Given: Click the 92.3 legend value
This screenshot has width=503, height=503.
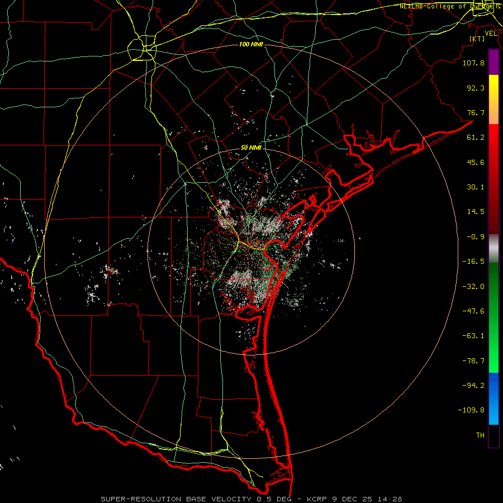Looking at the screenshot, I should (x=476, y=88).
